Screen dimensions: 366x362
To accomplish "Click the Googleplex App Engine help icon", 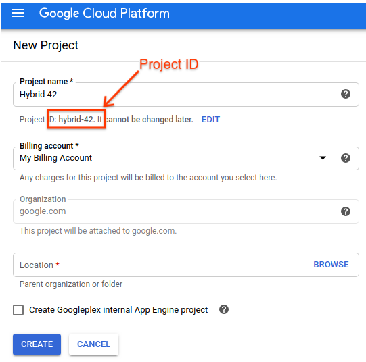I will coord(224,309).
